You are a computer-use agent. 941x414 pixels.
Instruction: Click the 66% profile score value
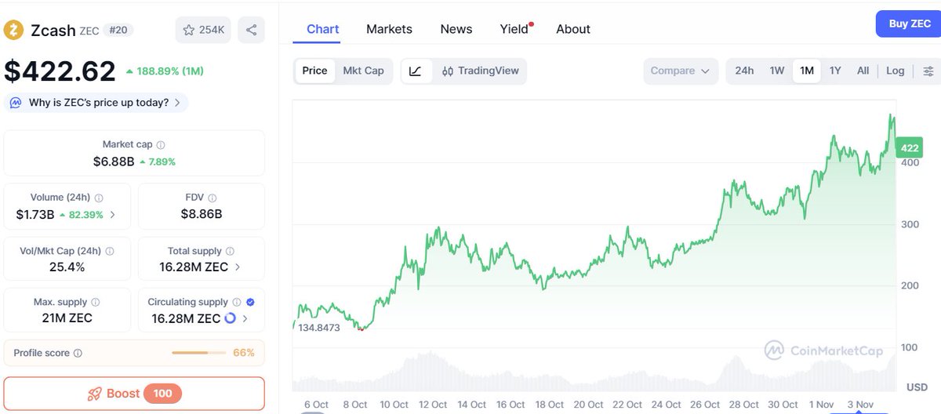coord(244,353)
